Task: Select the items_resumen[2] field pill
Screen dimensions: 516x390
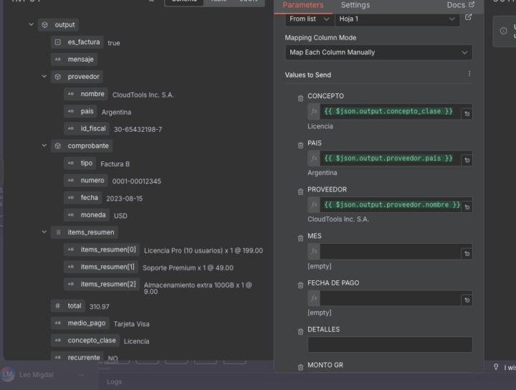Action: click(x=102, y=284)
